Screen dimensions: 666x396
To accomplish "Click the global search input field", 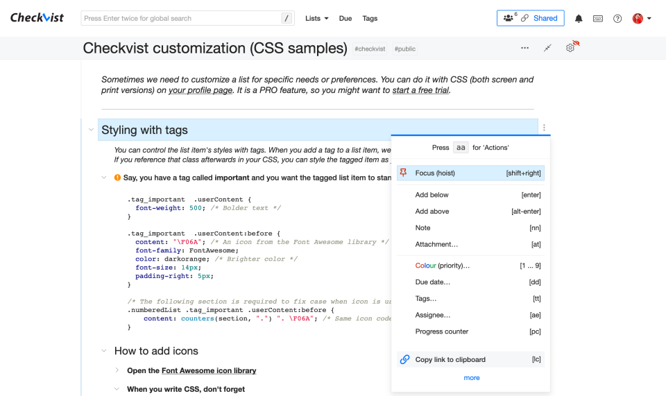I will click(x=180, y=19).
